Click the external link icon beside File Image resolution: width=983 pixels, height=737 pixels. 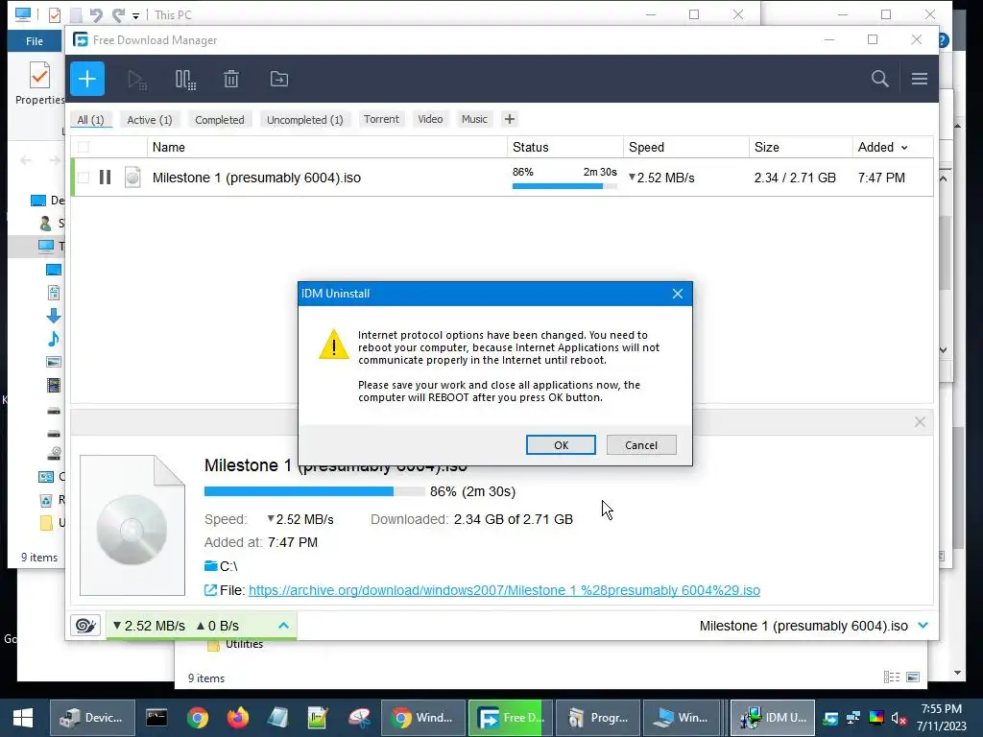210,590
